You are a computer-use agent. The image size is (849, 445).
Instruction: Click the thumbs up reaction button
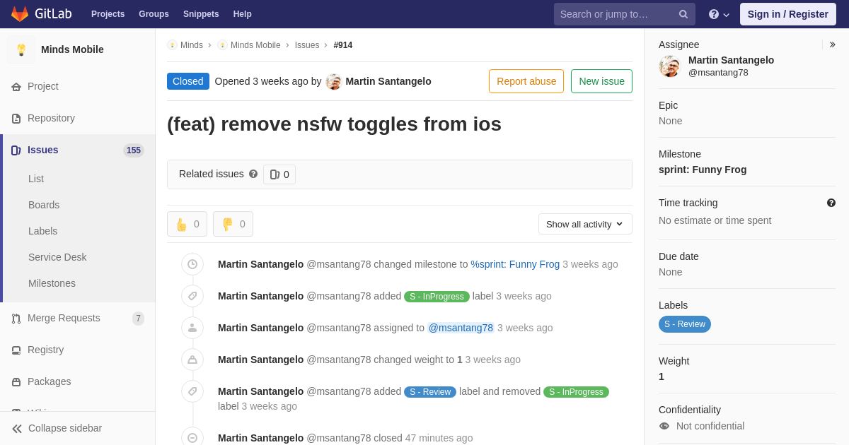tap(187, 224)
